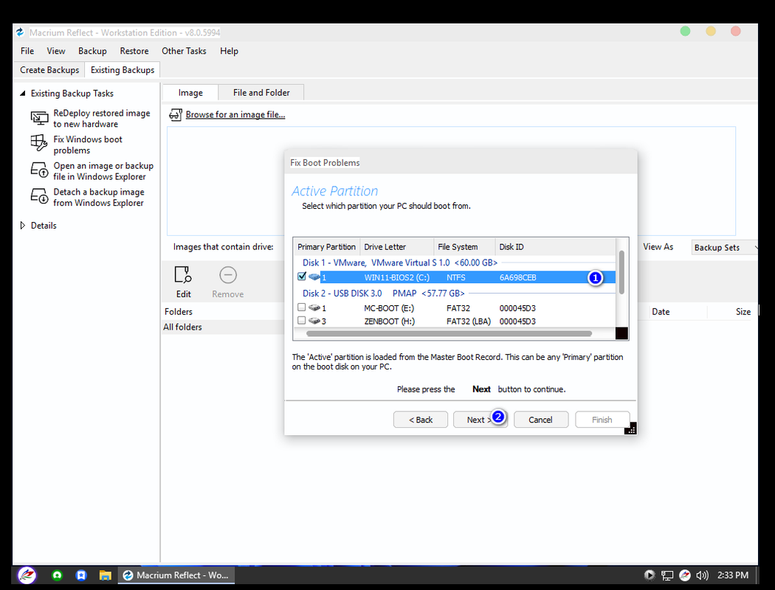Click the File System column header

(x=464, y=247)
